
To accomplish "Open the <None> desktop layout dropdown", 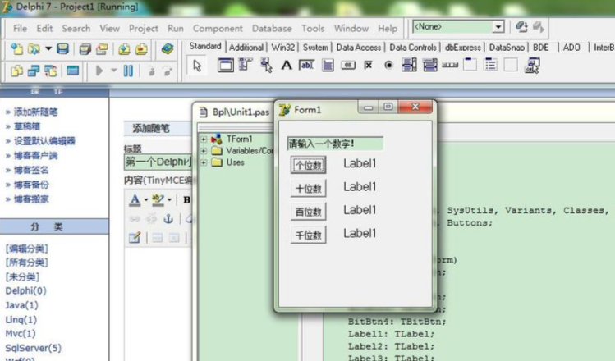I will coord(498,27).
